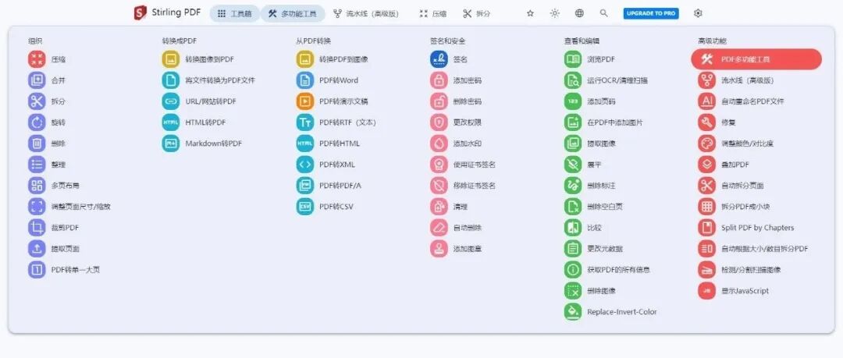Select the 旋转 rotate tool icon
Viewport: 843px width, 358px height.
coord(37,122)
